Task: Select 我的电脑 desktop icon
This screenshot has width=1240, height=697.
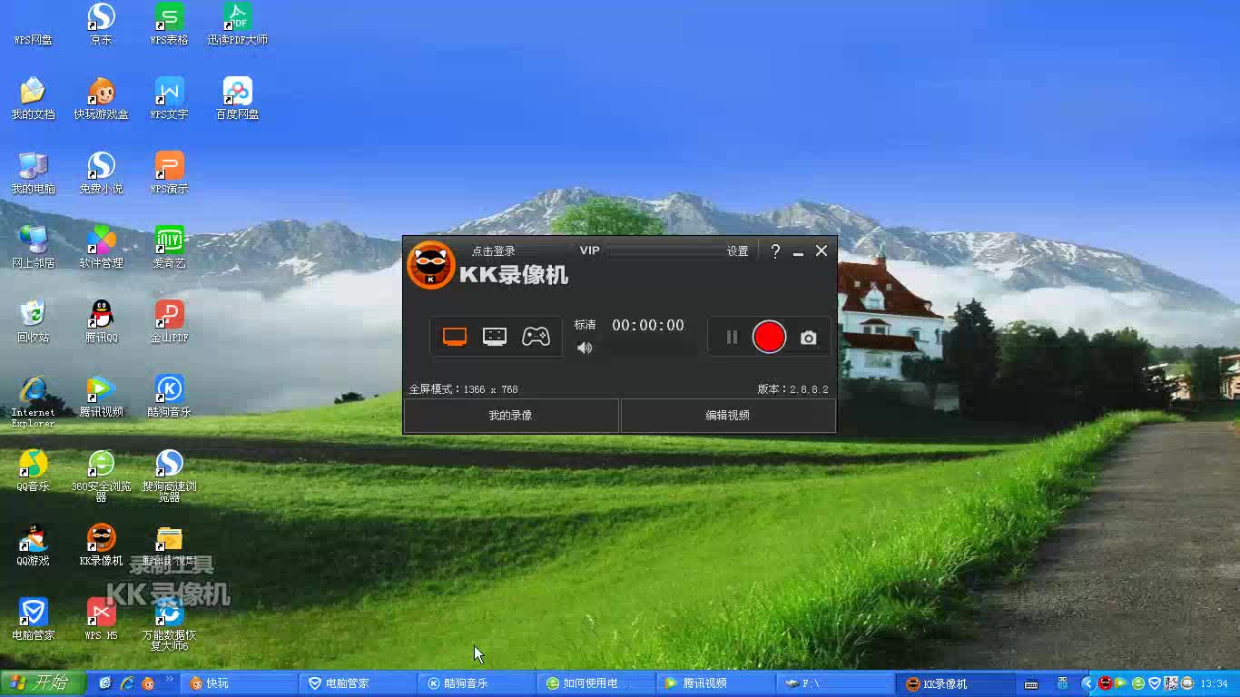Action: (33, 173)
